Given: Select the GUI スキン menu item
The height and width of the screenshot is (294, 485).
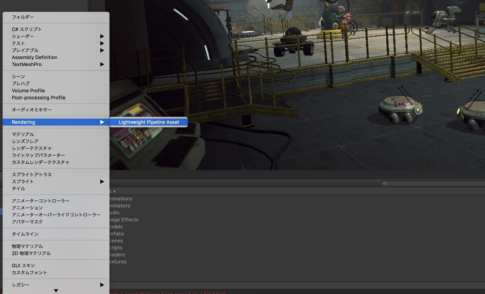Looking at the screenshot, I should click(x=56, y=266).
